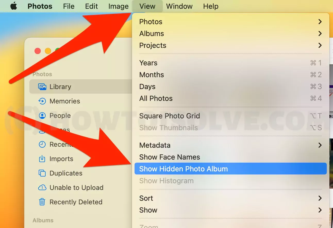Toggle Square Photo Grid option
Viewport: 333px width, 228px height.
click(x=230, y=116)
